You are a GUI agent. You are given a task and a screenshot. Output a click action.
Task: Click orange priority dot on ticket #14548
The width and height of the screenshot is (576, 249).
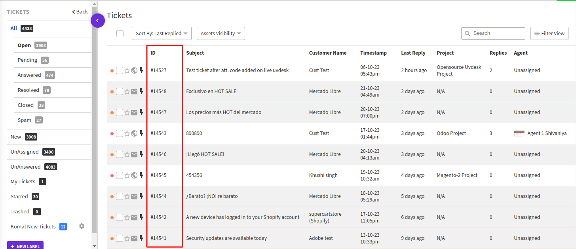pos(112,91)
